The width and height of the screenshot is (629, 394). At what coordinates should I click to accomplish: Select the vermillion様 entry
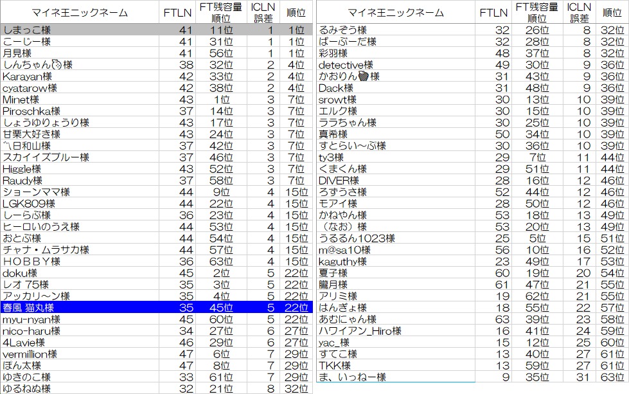pos(80,354)
